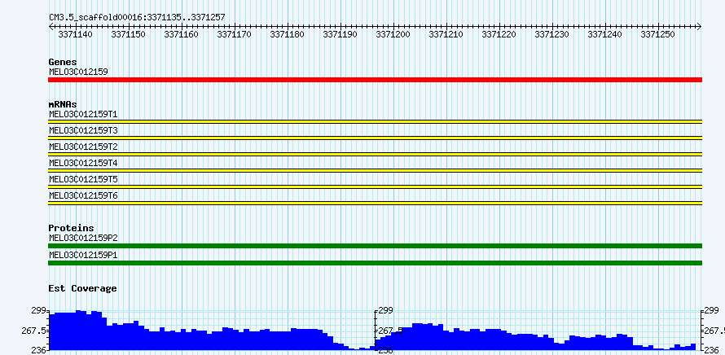The height and width of the screenshot is (355, 725).
Task: Click ruler position 3371200
Action: pyautogui.click(x=393, y=34)
